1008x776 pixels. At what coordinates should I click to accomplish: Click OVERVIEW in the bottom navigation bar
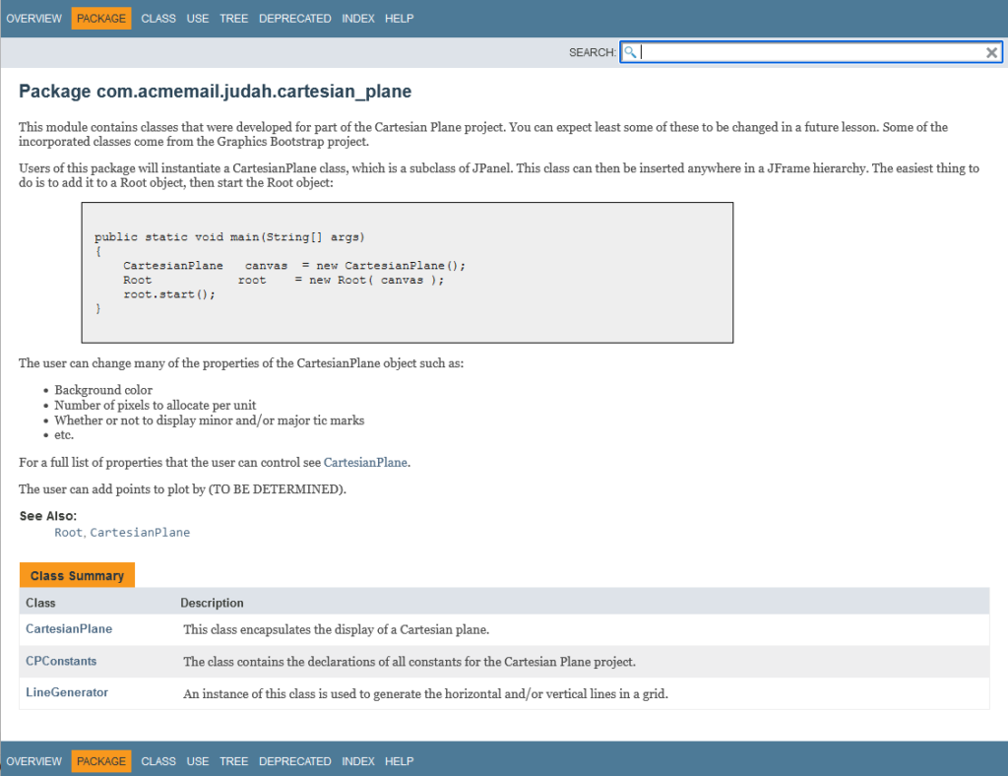point(33,761)
